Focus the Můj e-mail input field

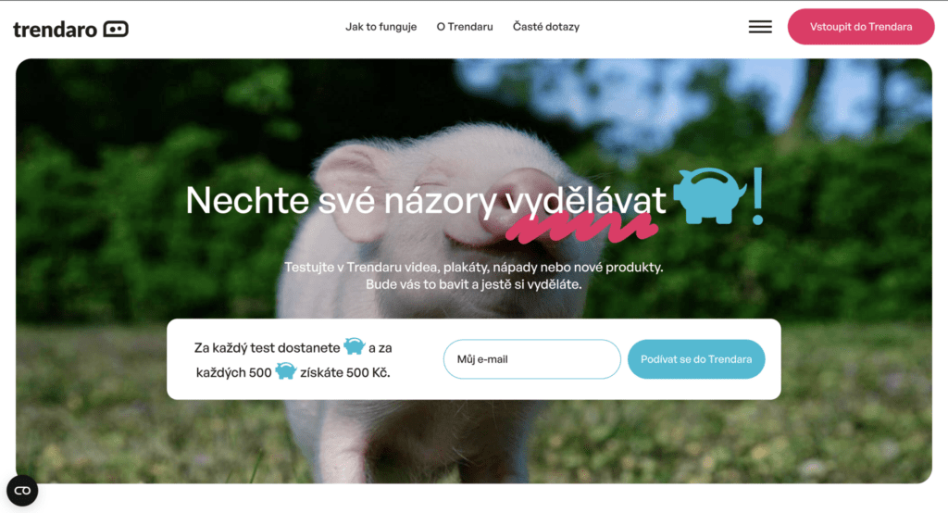[532, 359]
